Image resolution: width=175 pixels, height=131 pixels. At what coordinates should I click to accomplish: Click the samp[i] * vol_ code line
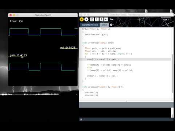point(102,76)
